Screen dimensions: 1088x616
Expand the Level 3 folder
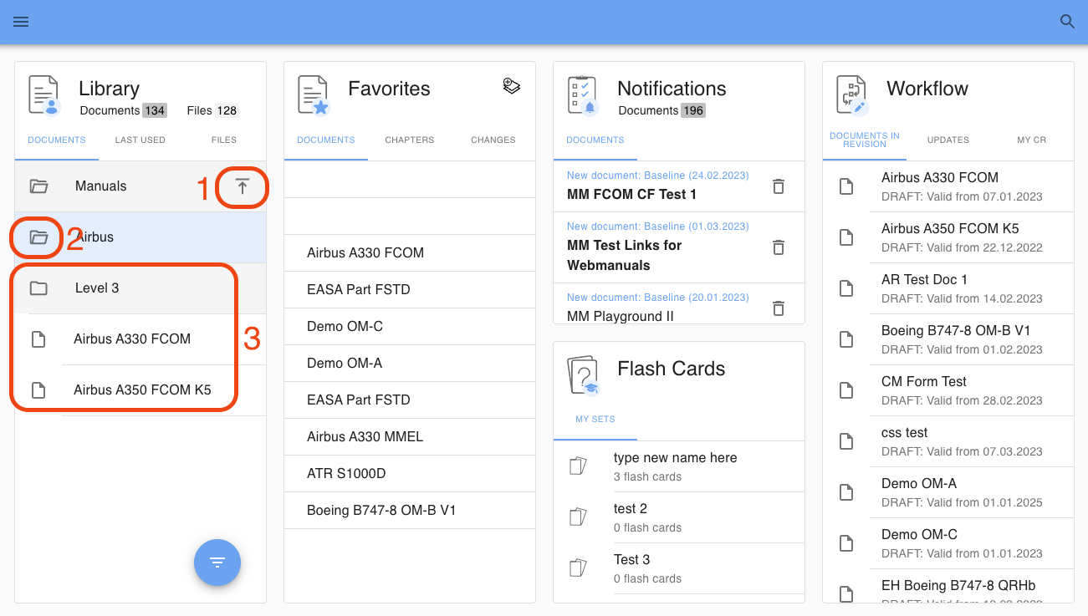(x=38, y=288)
